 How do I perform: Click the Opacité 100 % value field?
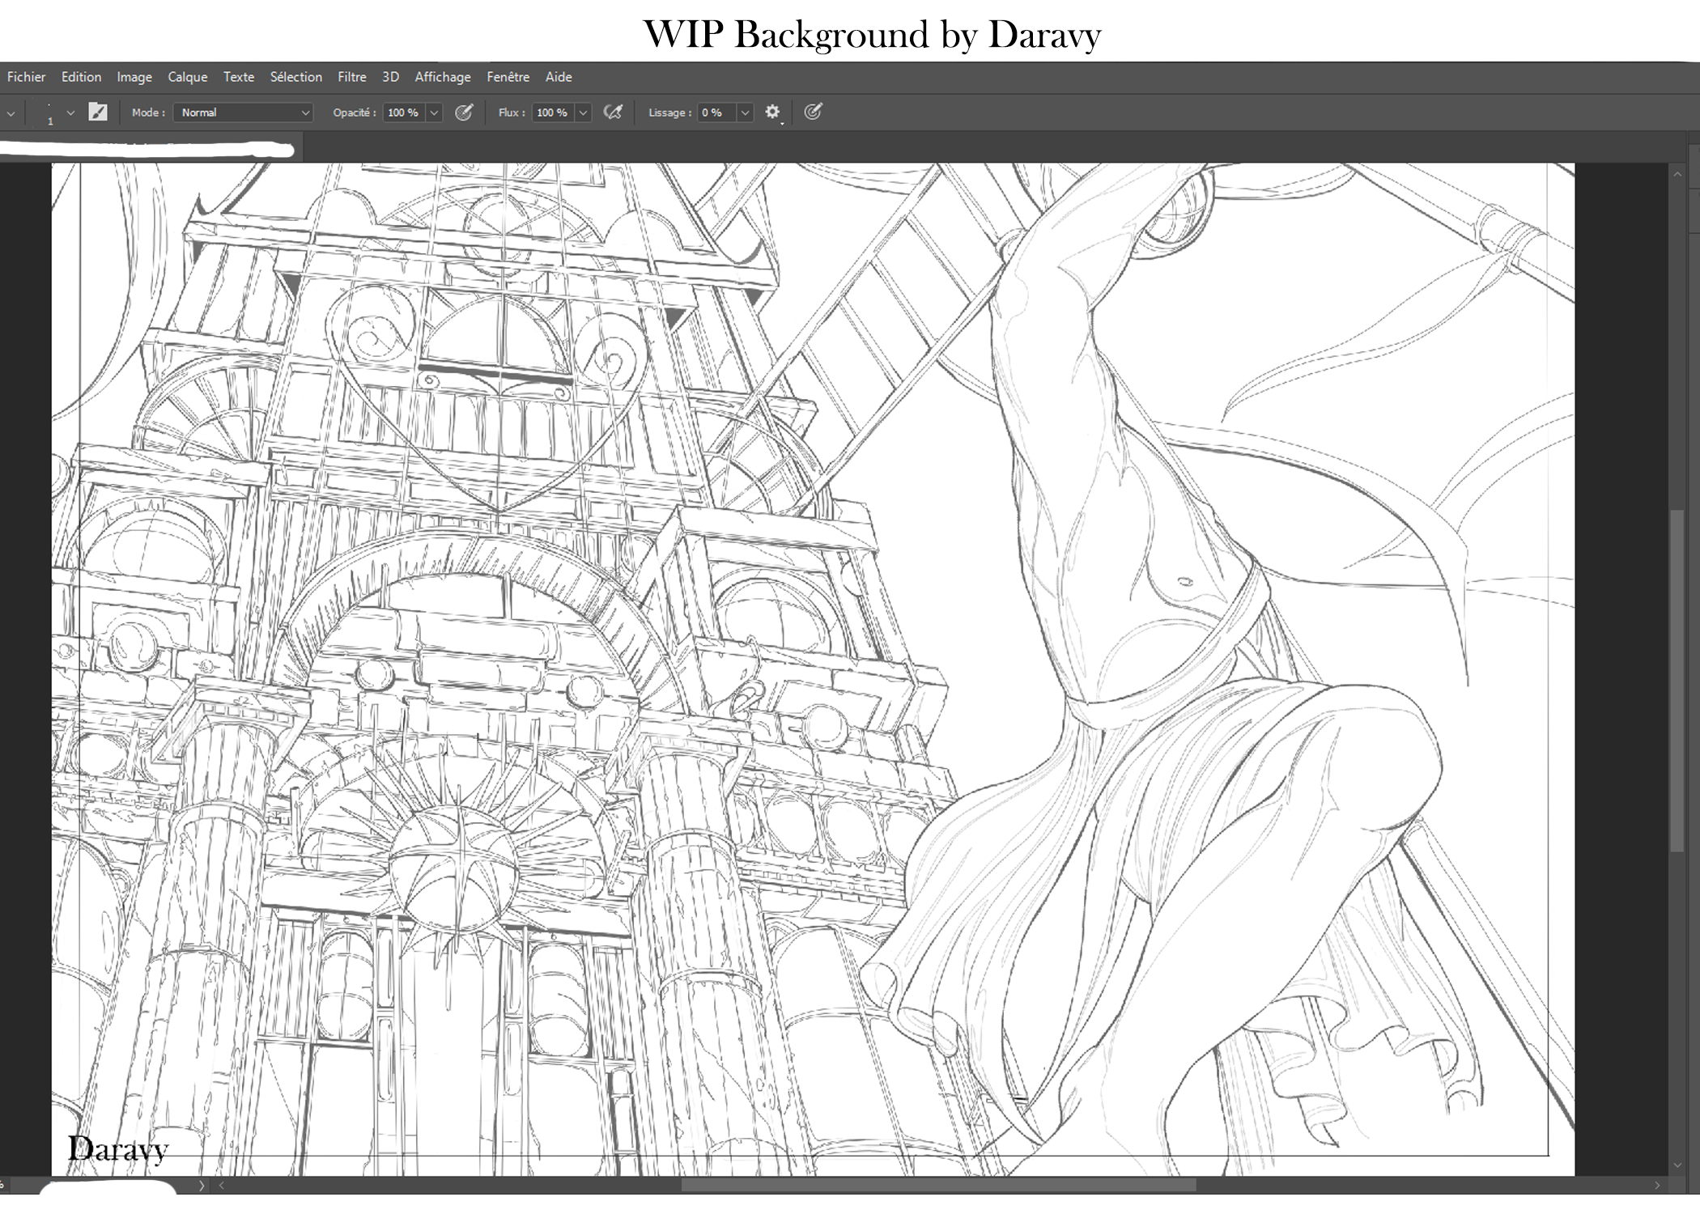tap(403, 112)
